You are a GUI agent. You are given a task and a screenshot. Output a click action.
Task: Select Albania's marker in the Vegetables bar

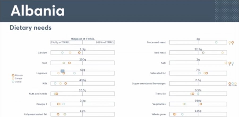pos(201,104)
